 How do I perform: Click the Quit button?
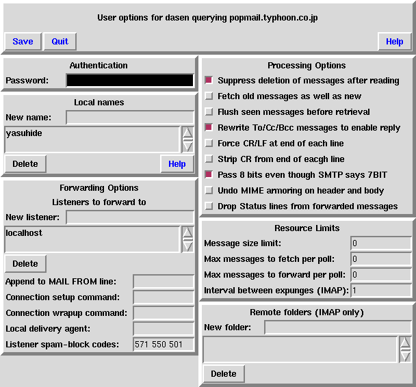pyautogui.click(x=60, y=41)
